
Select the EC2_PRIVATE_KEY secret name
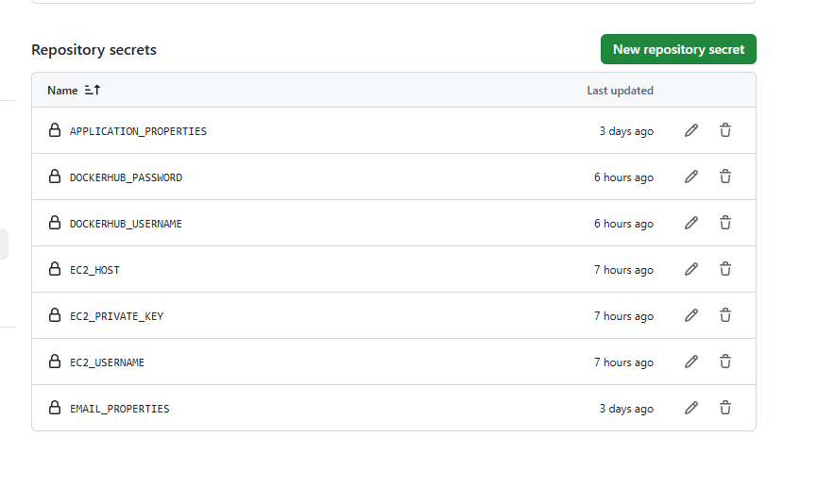[117, 316]
